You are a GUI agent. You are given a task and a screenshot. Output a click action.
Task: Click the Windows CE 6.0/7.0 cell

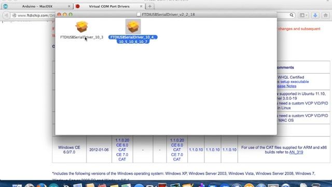coord(69,150)
